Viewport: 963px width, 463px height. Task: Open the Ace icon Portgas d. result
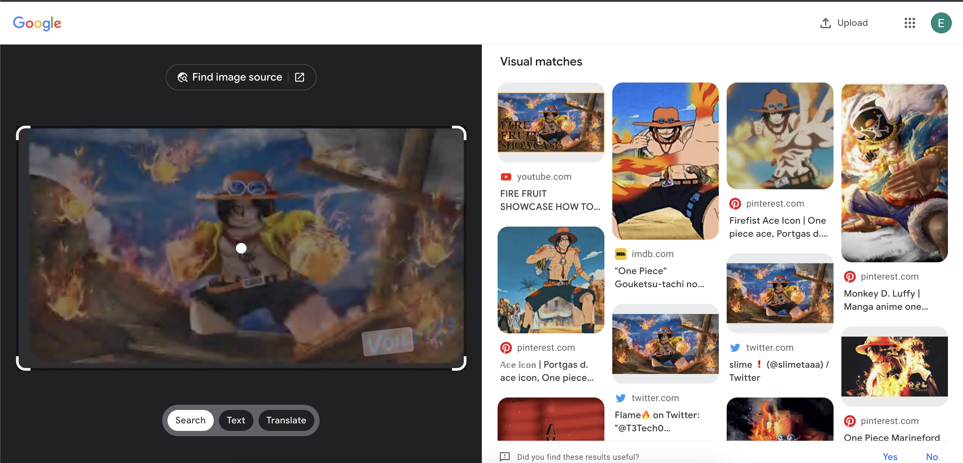click(546, 371)
